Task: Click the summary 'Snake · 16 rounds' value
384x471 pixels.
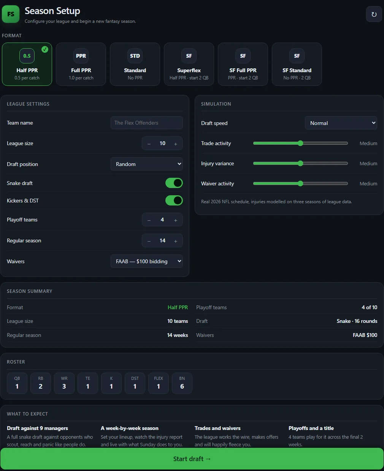Action: (357, 321)
